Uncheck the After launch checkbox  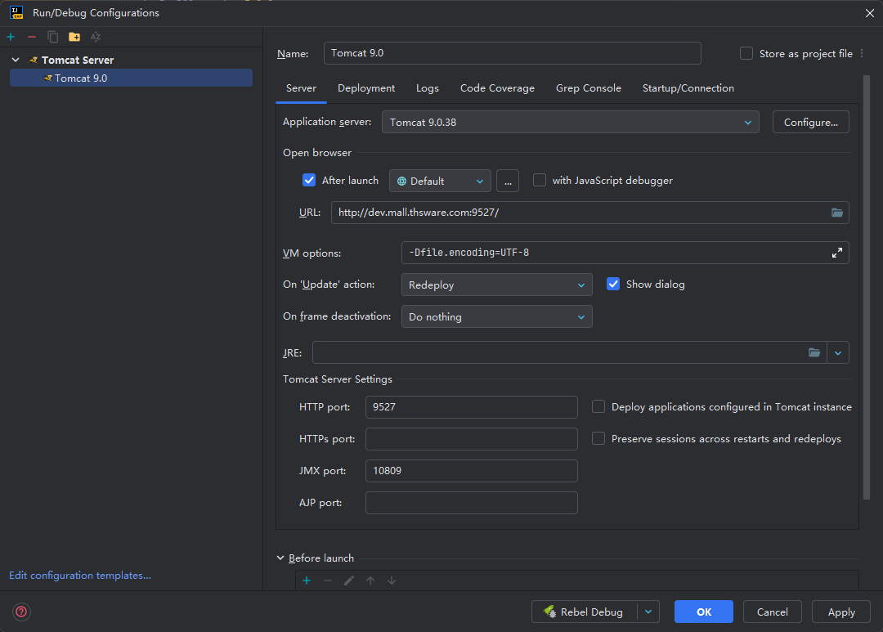point(309,181)
